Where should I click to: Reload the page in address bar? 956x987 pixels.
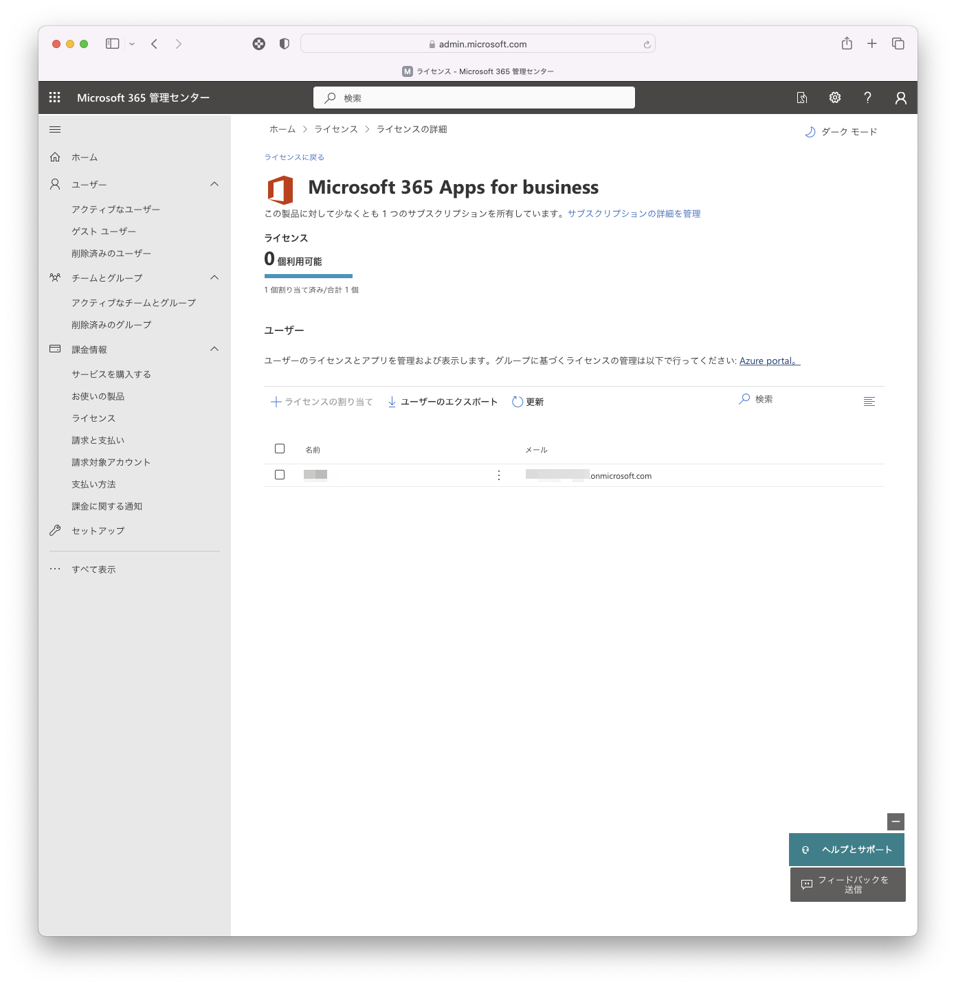coord(647,45)
